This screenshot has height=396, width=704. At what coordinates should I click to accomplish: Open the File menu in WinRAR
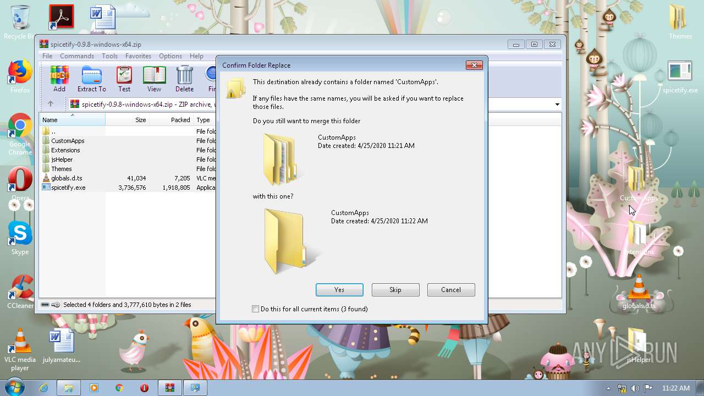coord(47,56)
